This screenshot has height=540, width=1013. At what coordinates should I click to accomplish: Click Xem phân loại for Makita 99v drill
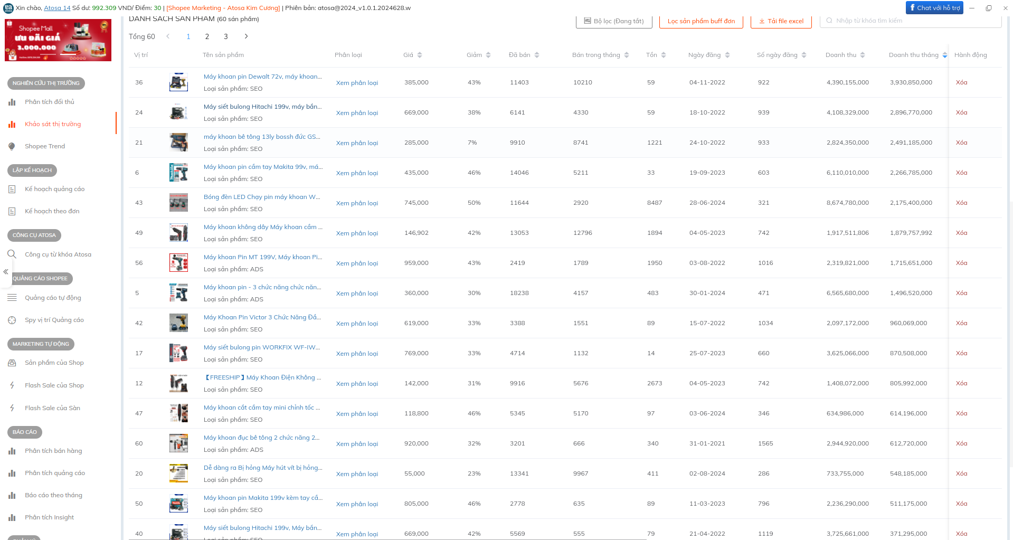point(357,173)
